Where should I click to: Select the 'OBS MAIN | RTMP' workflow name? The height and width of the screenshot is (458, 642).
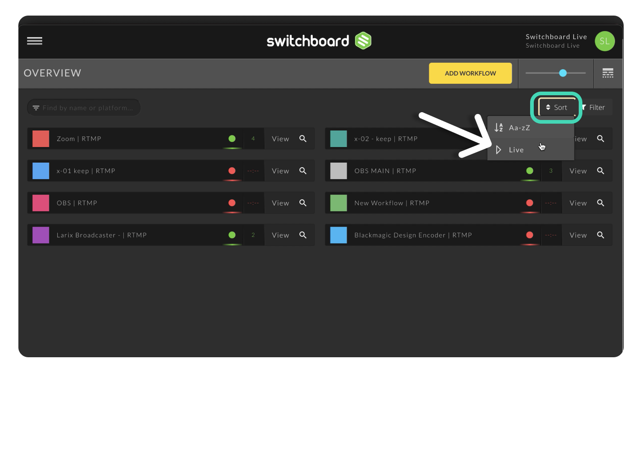tap(385, 171)
